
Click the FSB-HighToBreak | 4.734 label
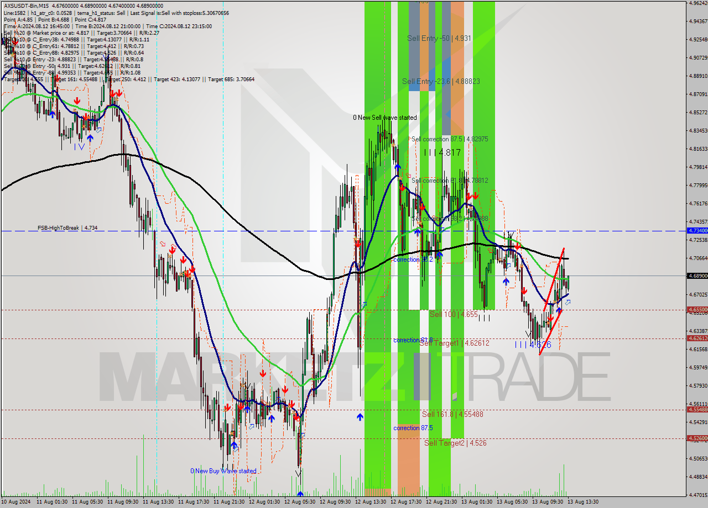(67, 227)
